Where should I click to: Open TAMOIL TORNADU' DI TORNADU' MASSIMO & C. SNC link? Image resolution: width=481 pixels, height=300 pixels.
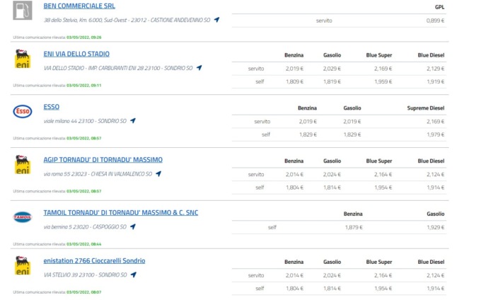(x=120, y=212)
